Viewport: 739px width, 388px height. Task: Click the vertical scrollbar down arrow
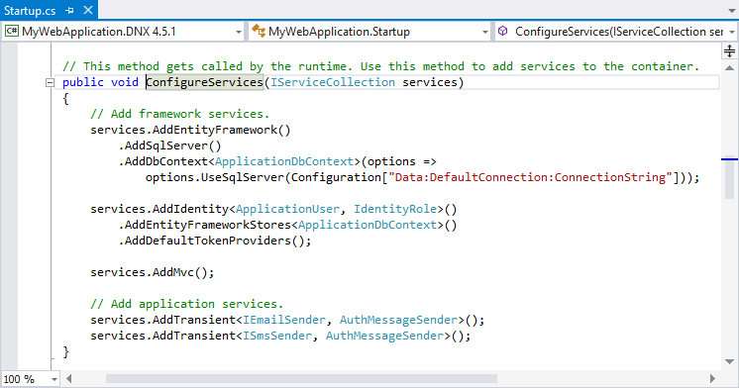click(729, 361)
